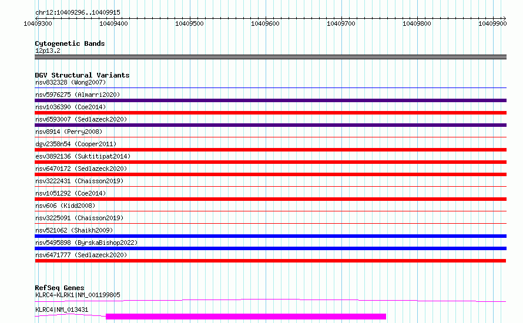Click the red nsv6470172 variant bar

pyautogui.click(x=270, y=174)
